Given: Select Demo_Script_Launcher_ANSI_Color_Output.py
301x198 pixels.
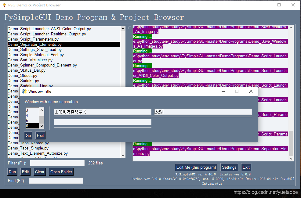Looking at the screenshot, I should (x=64, y=29).
